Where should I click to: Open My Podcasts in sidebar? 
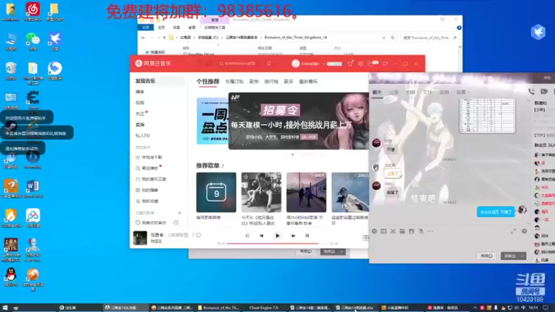147,190
